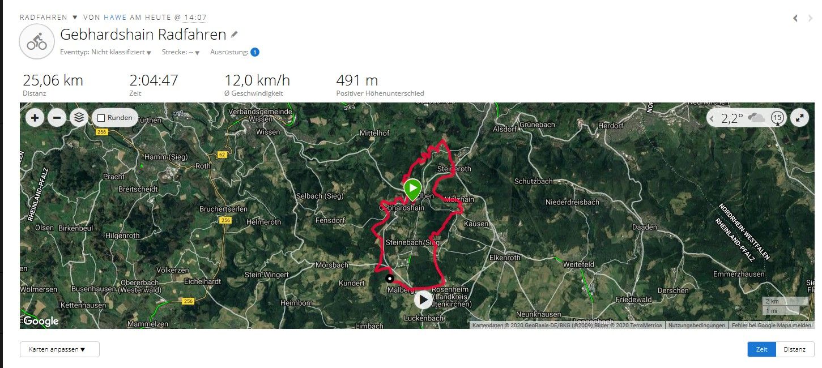Viewport: 822px width, 368px height.
Task: Expand the Eventtyp dropdown
Action: [x=106, y=52]
